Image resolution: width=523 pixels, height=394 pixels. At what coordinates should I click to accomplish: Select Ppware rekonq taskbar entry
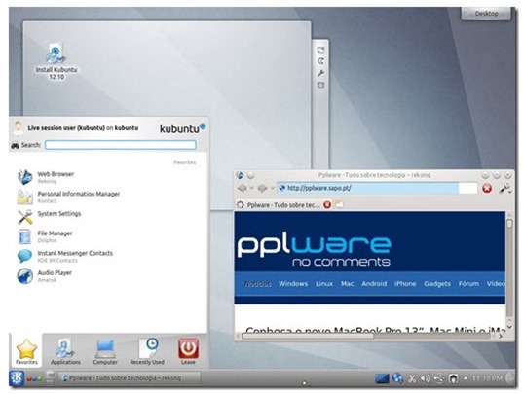click(x=130, y=378)
